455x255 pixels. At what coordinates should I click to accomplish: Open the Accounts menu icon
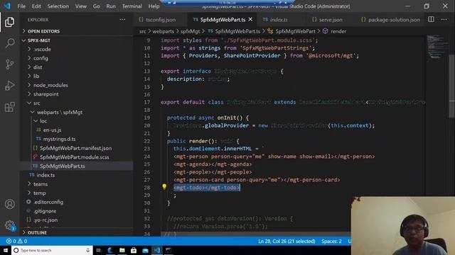pos(9,204)
